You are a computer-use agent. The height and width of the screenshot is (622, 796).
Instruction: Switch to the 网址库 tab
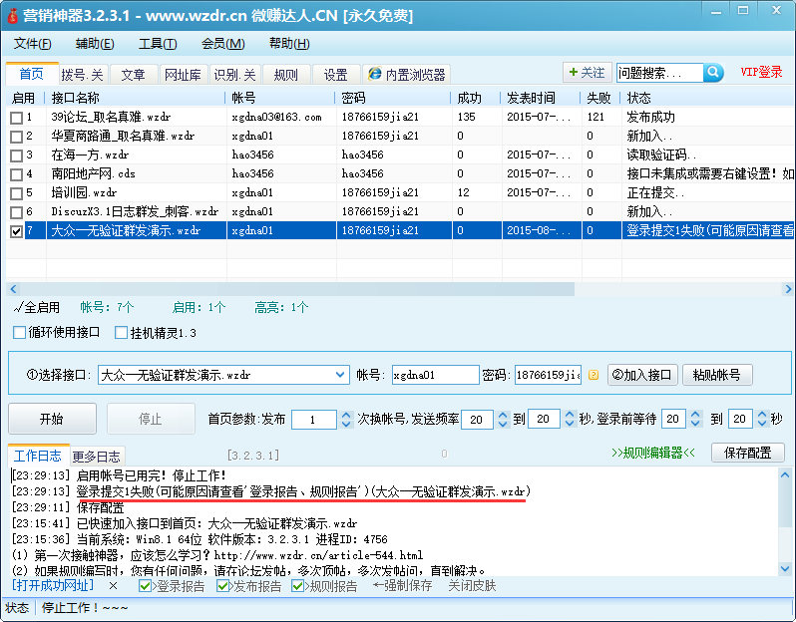pos(183,75)
